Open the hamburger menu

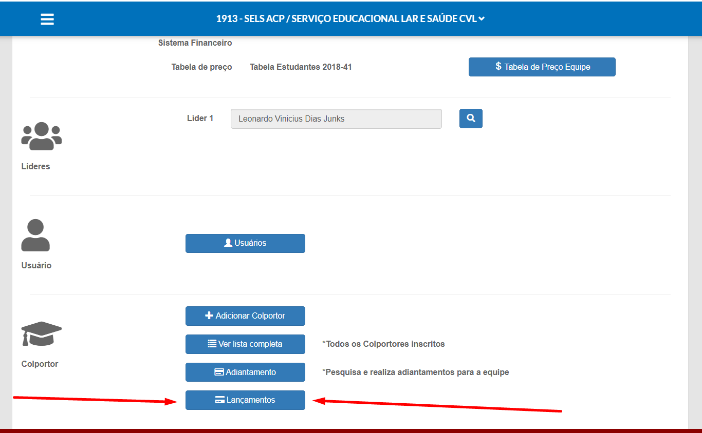tap(47, 19)
